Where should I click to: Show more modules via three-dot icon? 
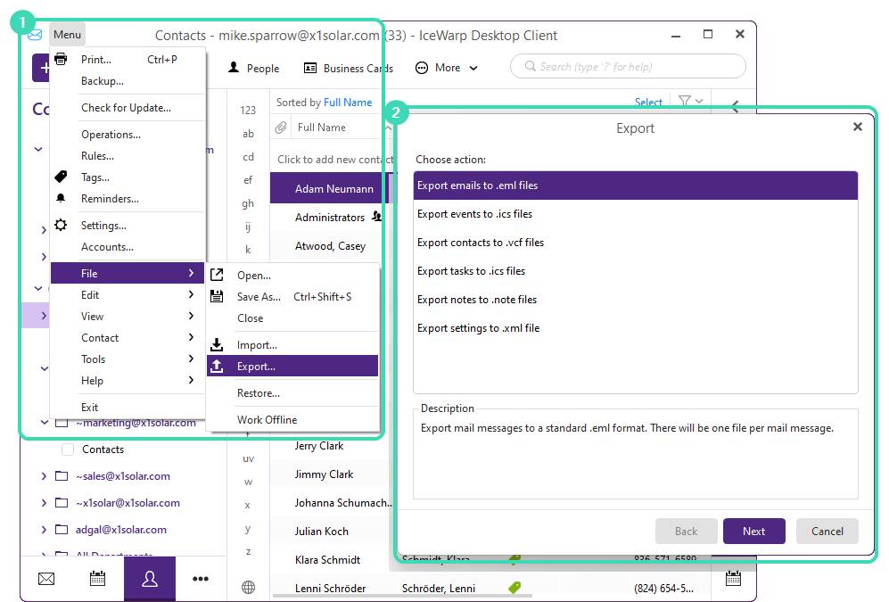pos(201,579)
